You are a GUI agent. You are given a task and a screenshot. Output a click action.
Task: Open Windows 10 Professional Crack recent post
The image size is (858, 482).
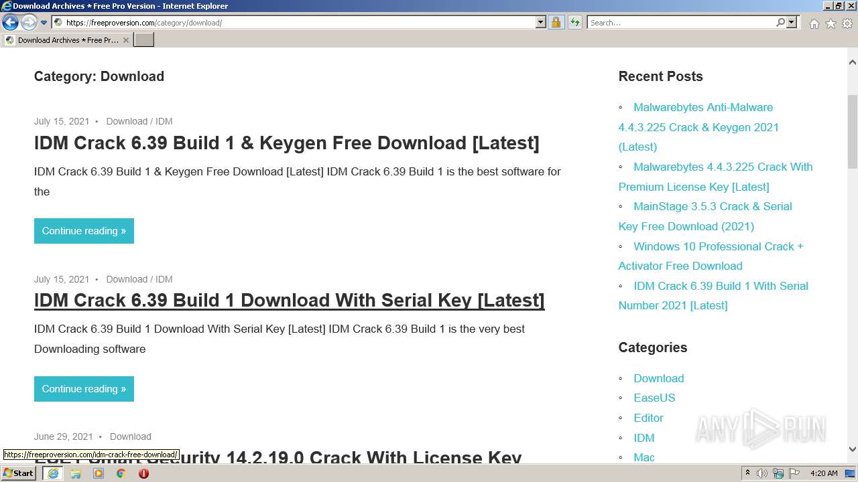[x=711, y=256]
